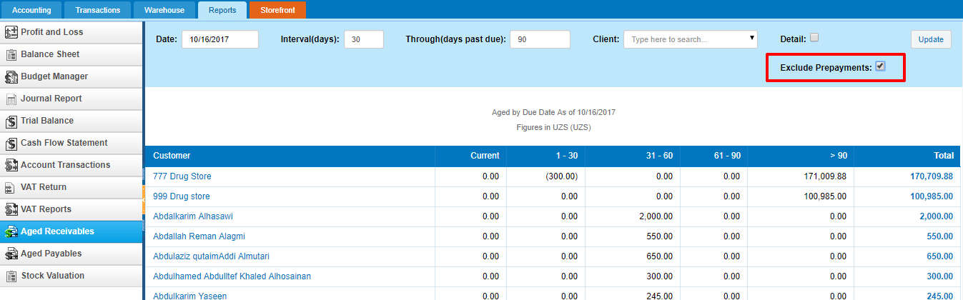Open customer Abdallah Reman Alagmi
The image size is (963, 300).
(x=199, y=236)
